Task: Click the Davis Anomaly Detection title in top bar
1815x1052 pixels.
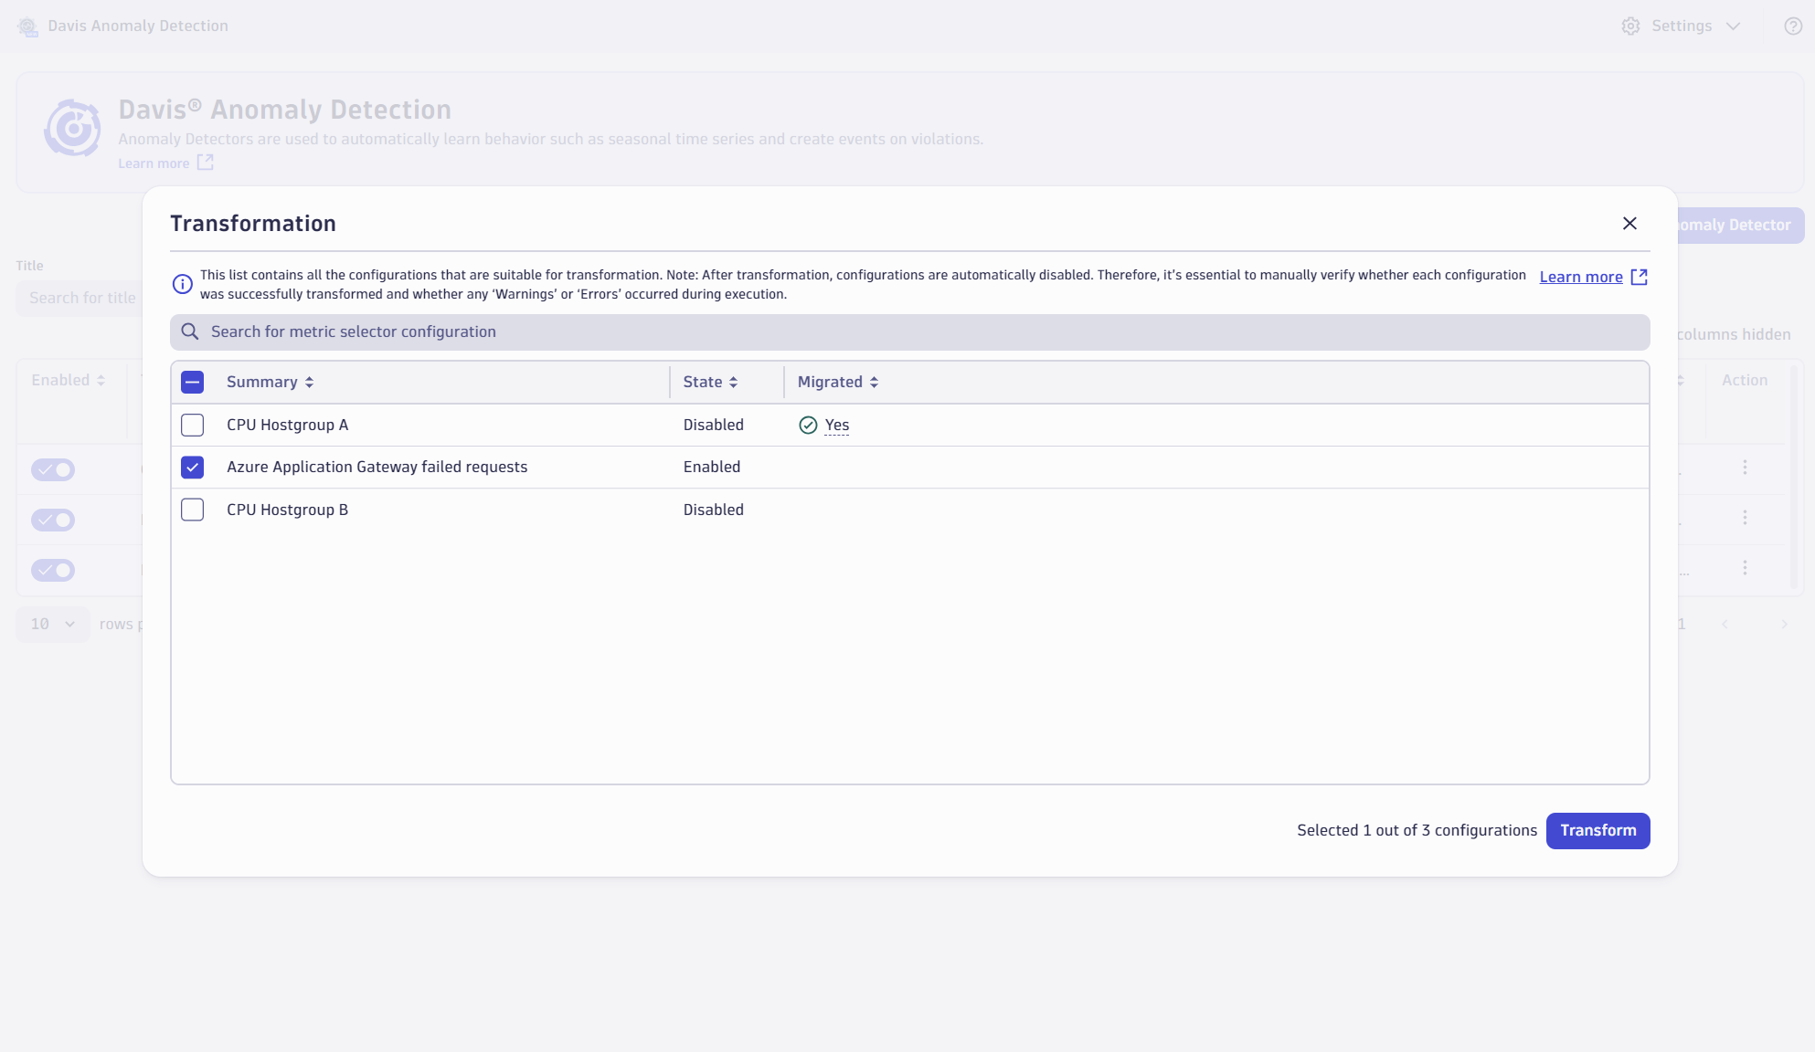Action: [x=138, y=26]
